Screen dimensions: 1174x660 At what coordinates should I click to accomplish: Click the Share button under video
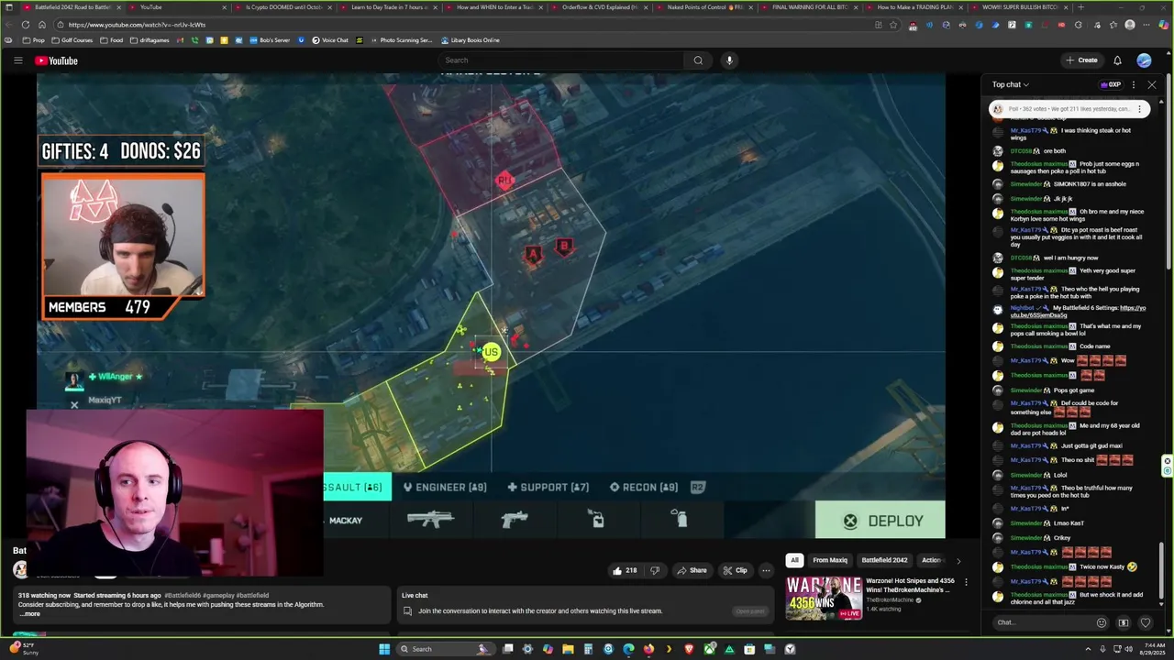click(x=692, y=570)
